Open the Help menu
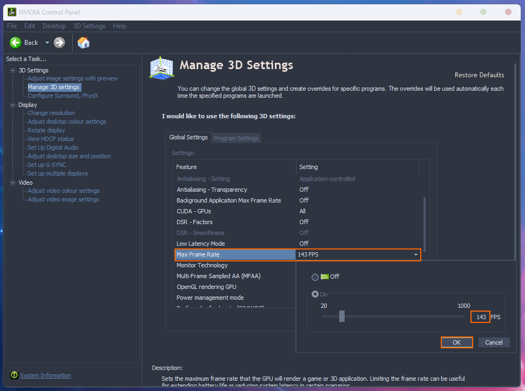This screenshot has width=525, height=391. [119, 26]
